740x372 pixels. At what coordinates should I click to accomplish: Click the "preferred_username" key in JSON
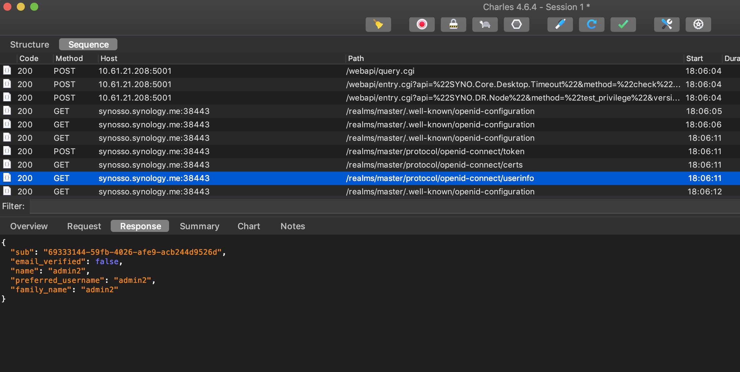57,281
